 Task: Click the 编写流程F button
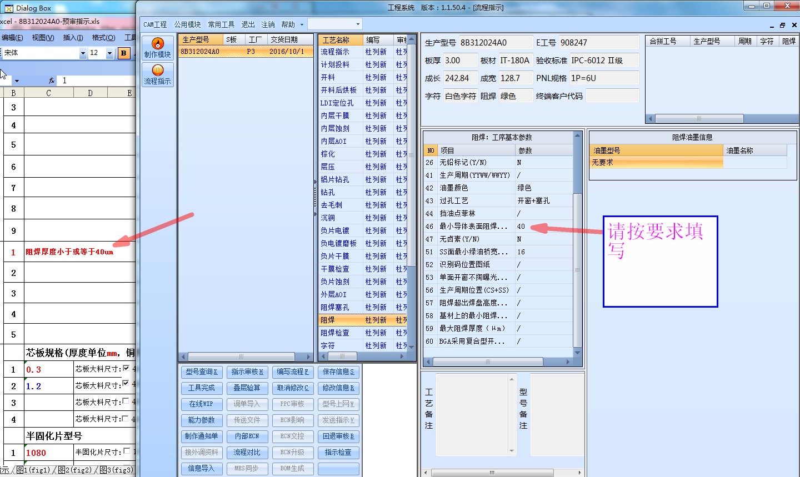293,372
